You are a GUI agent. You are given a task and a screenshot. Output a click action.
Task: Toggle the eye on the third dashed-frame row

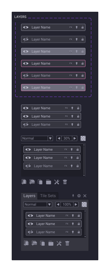[26, 51]
